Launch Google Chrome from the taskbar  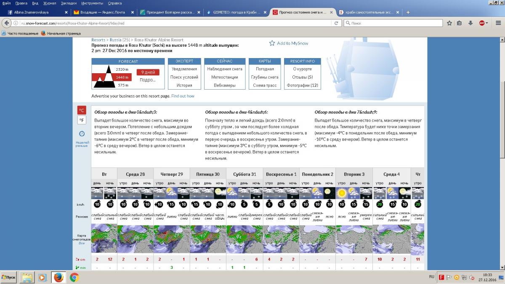click(74, 277)
